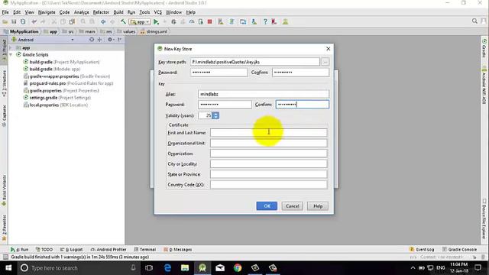Open the Messages tool window tab
Viewport: 489px width, 275px height.
click(177, 250)
